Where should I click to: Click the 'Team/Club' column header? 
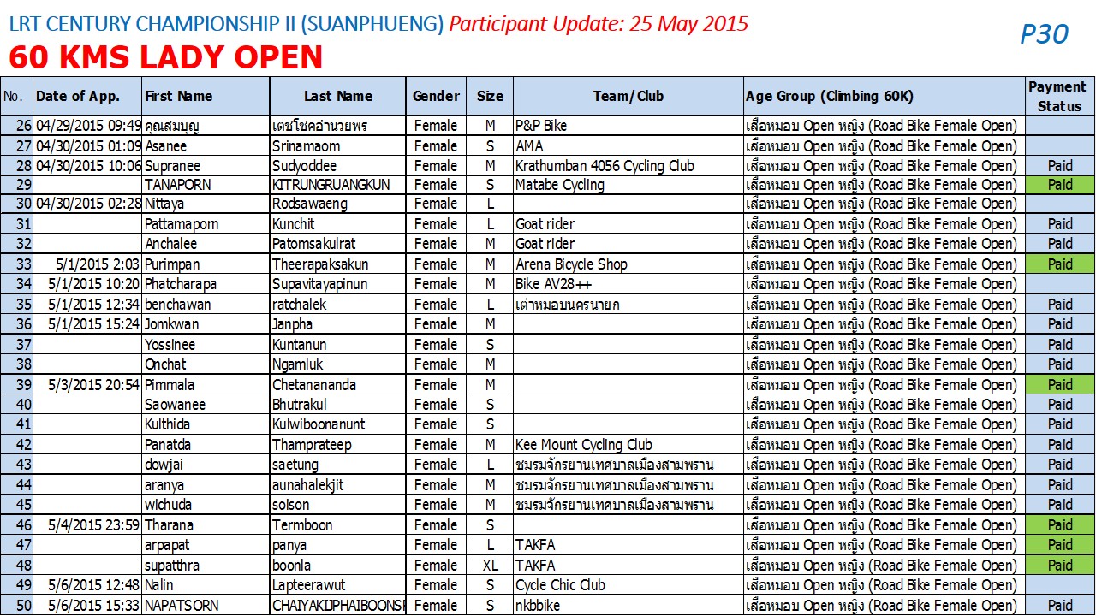point(628,96)
